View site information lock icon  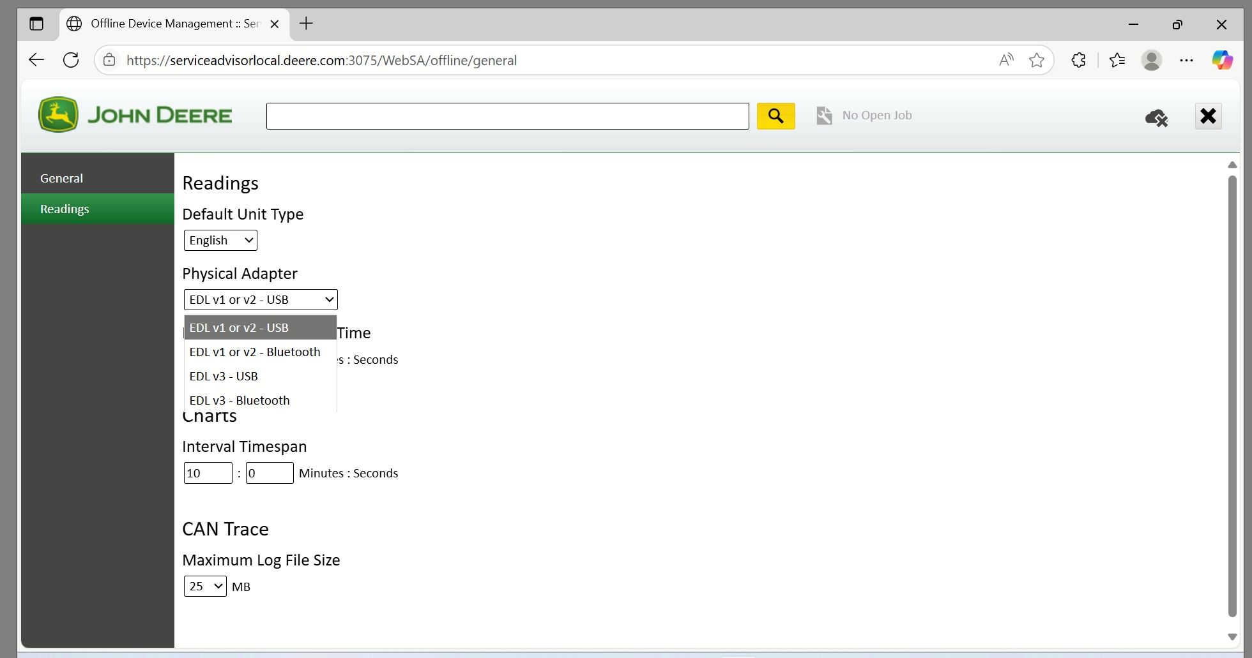pyautogui.click(x=109, y=60)
